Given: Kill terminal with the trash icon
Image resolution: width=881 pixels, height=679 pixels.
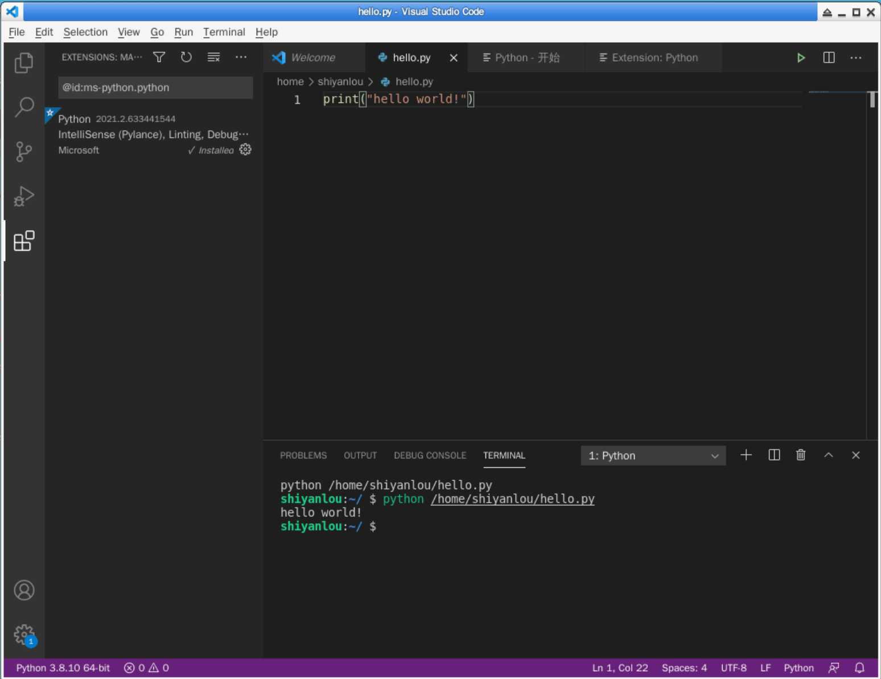Looking at the screenshot, I should 801,455.
